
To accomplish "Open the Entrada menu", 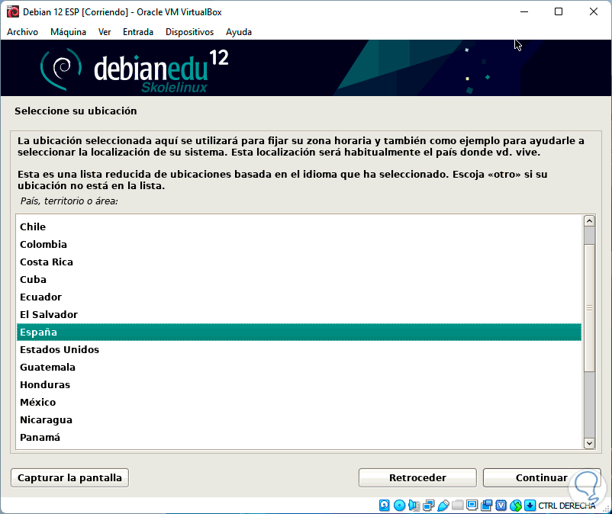I will tap(138, 32).
